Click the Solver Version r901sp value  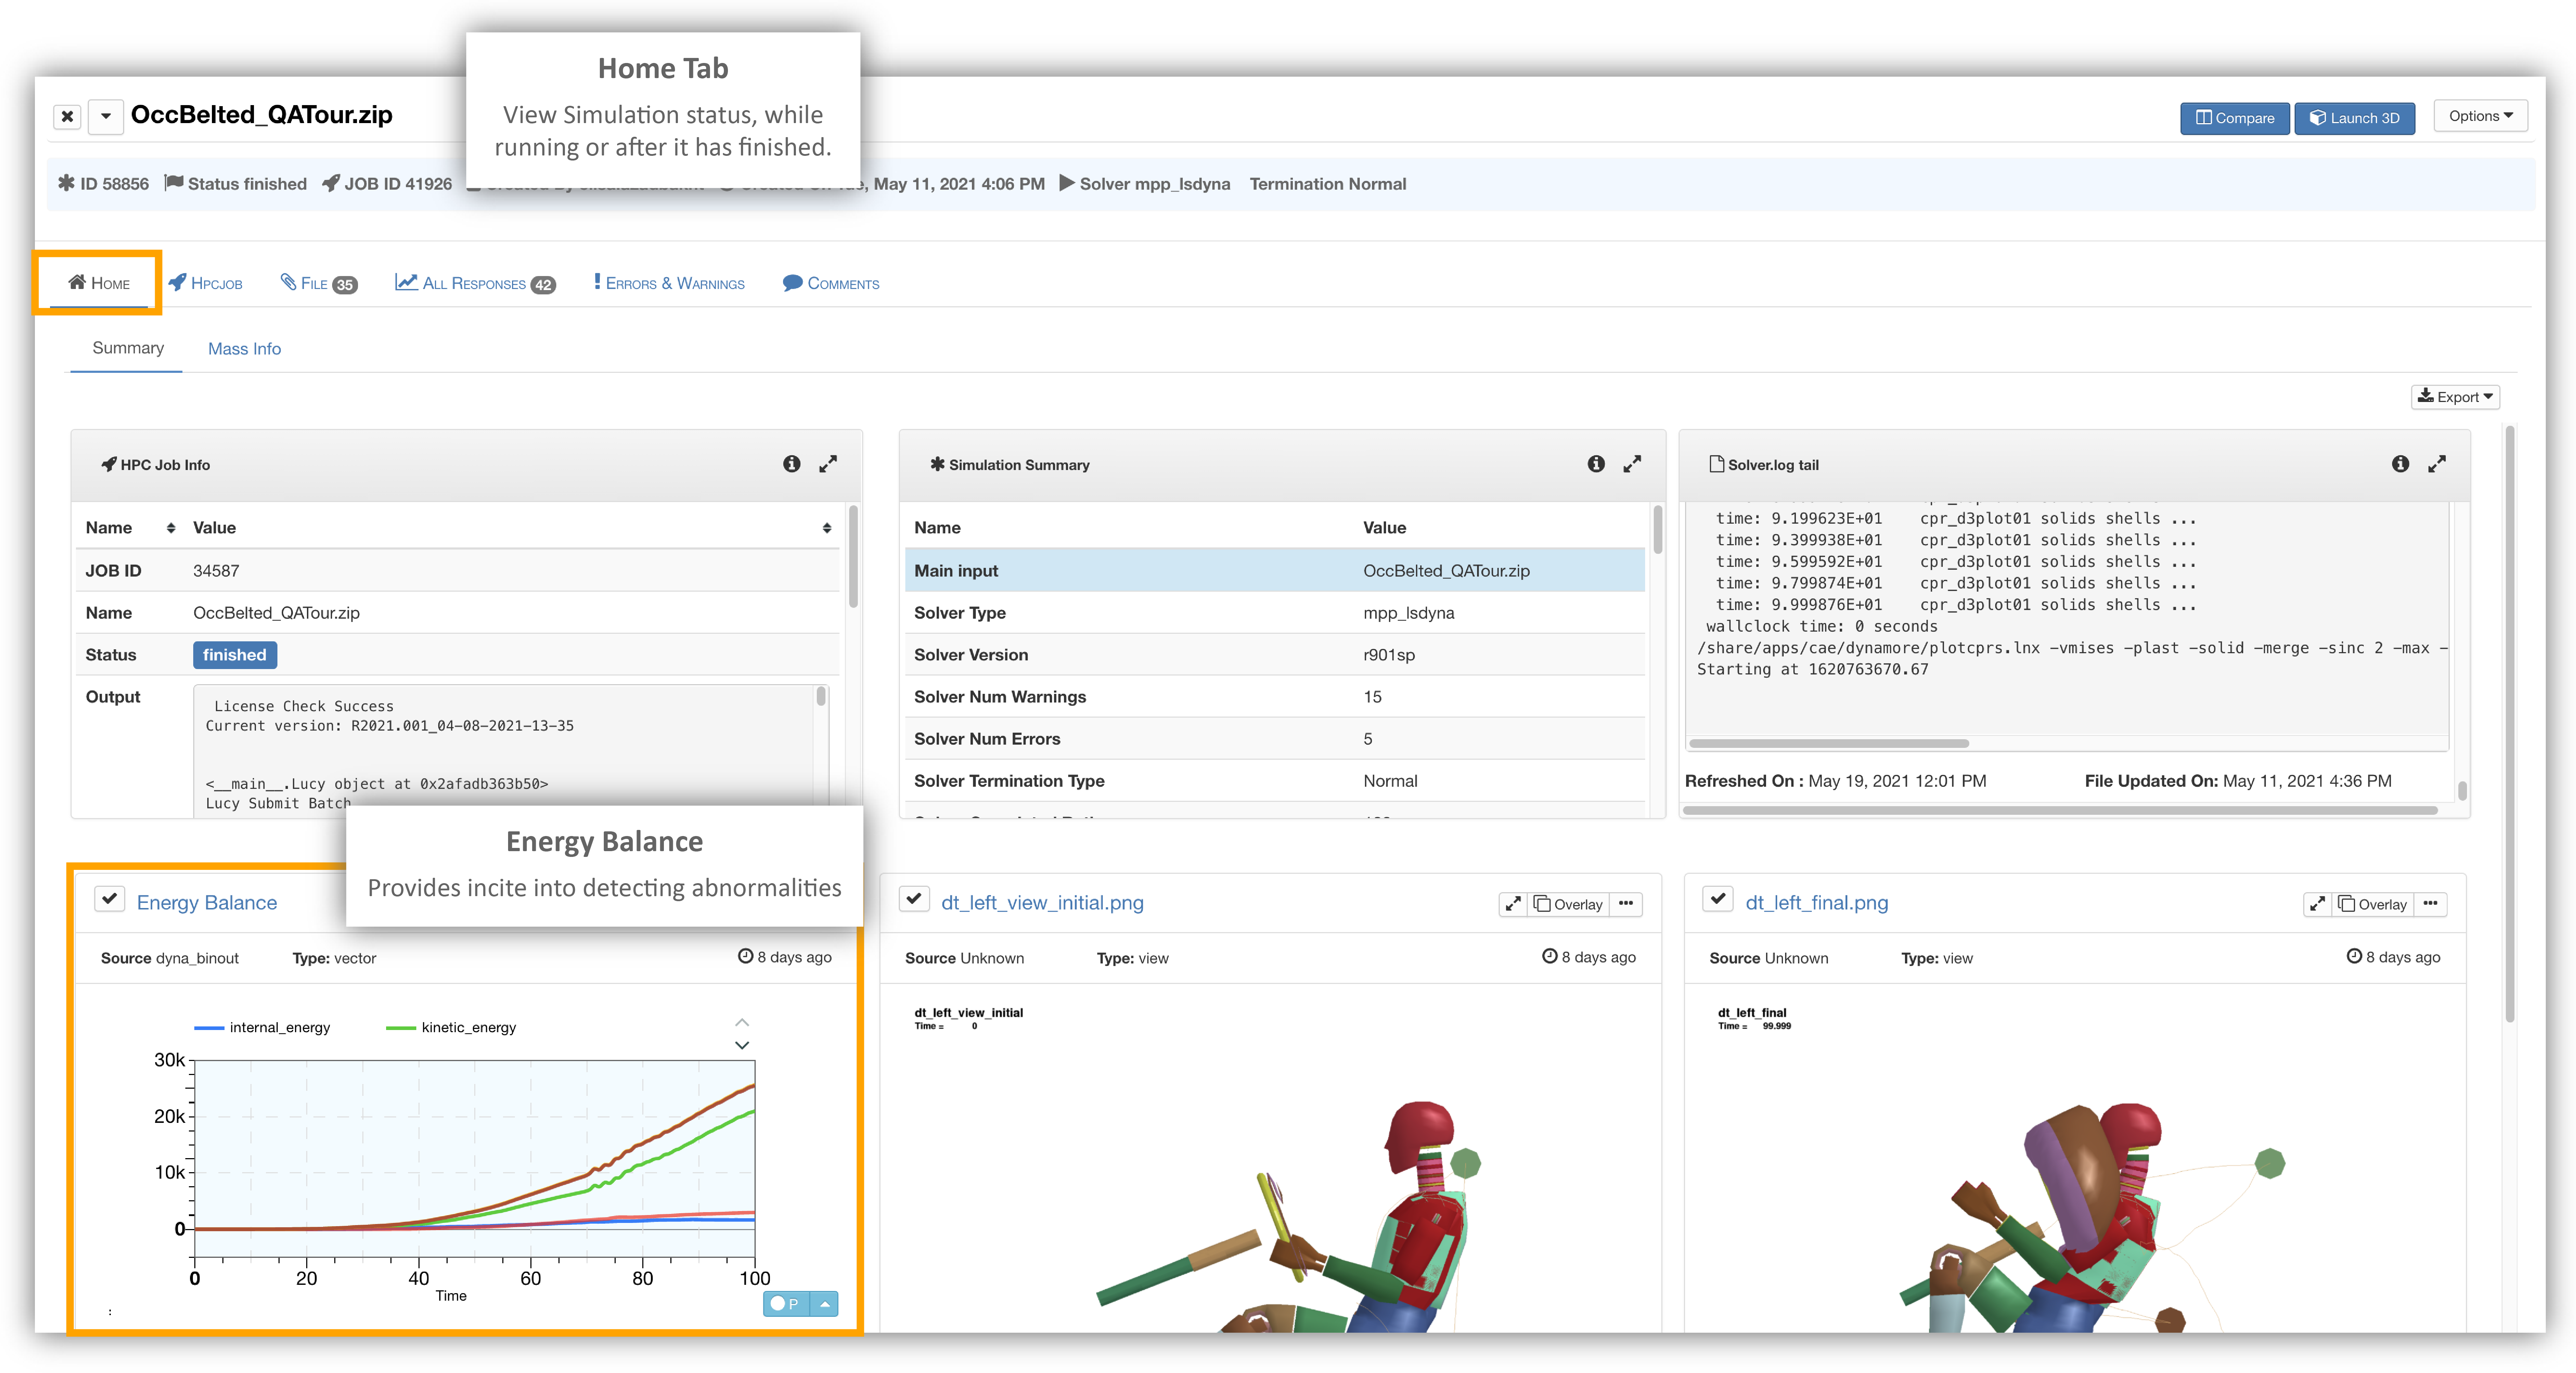[x=1389, y=655]
